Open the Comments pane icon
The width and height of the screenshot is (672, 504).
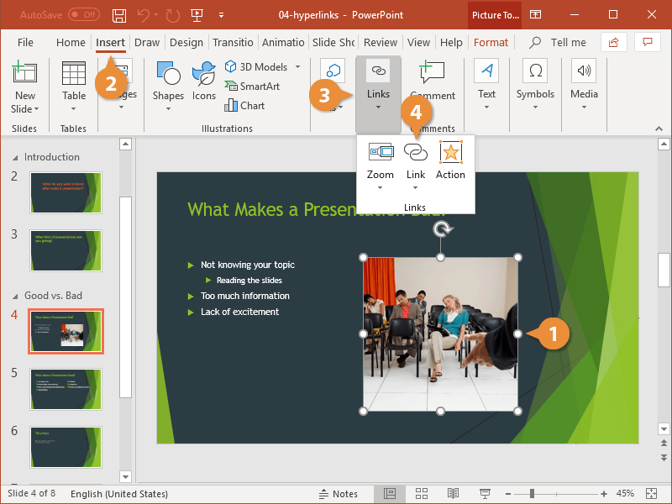648,42
